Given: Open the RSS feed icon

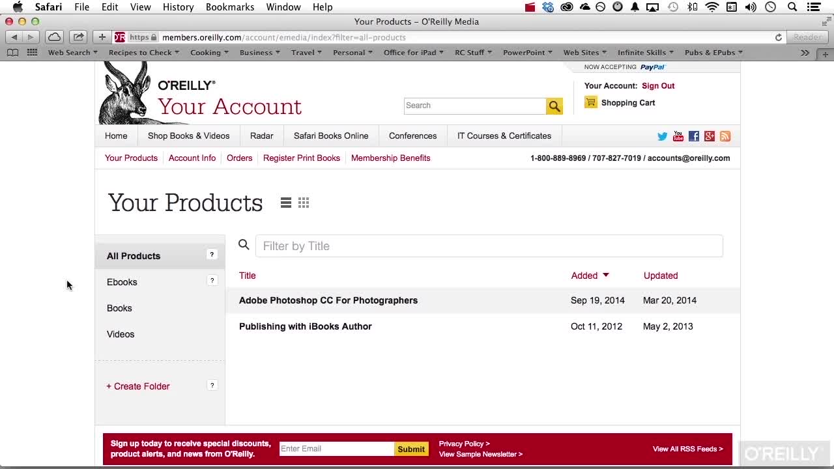Looking at the screenshot, I should pyautogui.click(x=725, y=136).
